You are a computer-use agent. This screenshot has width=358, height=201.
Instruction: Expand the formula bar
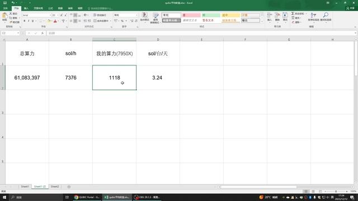click(x=356, y=33)
